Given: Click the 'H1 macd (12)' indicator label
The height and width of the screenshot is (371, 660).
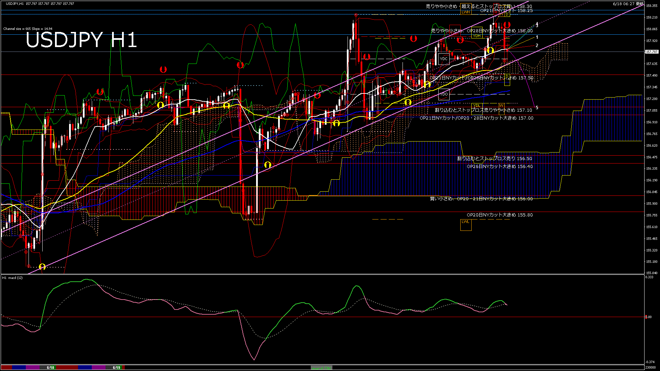Looking at the screenshot, I should 12,278.
